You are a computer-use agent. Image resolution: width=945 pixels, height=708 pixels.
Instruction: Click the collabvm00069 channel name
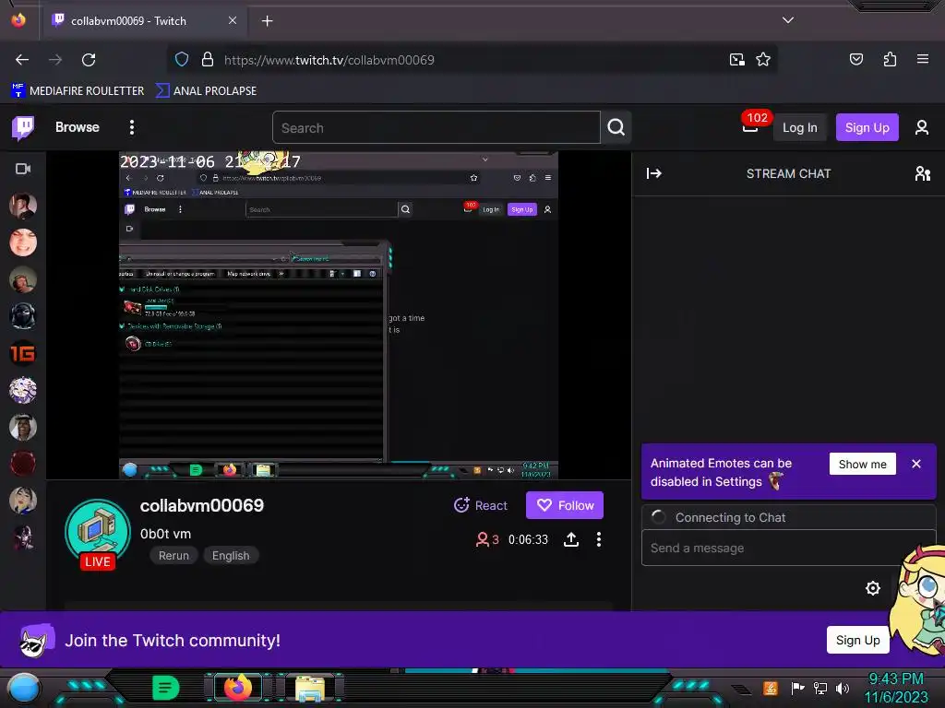pyautogui.click(x=202, y=506)
